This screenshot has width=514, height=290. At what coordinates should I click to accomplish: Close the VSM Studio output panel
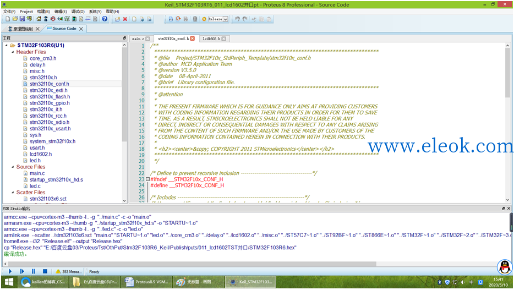(x=508, y=209)
